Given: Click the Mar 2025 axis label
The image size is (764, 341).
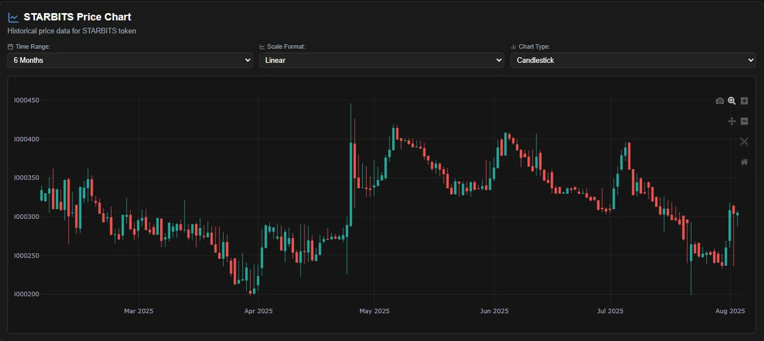Looking at the screenshot, I should pos(138,311).
